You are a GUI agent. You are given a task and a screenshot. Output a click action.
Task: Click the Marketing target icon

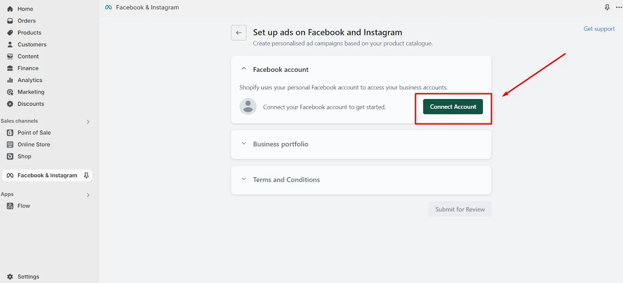10,92
